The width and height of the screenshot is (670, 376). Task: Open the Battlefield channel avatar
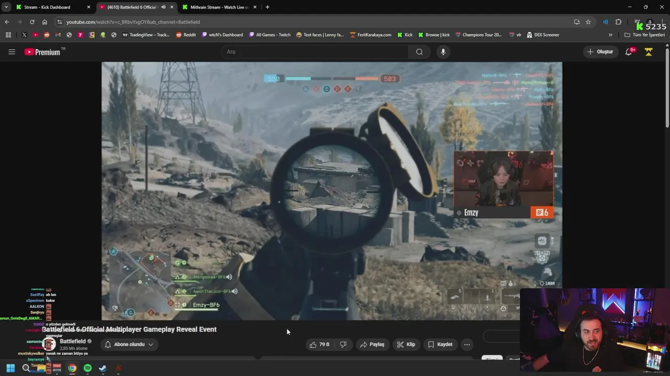coord(49,344)
